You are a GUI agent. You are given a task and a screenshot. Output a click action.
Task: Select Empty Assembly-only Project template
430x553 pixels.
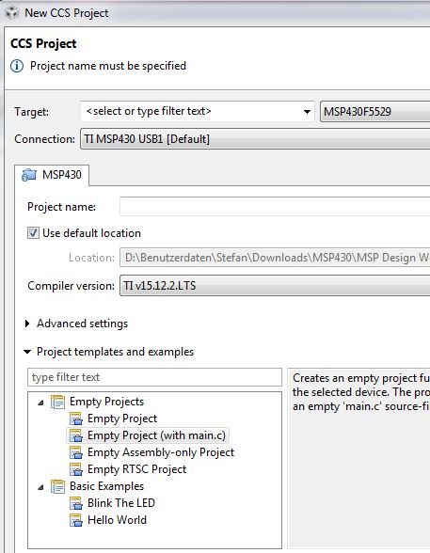pyautogui.click(x=161, y=452)
